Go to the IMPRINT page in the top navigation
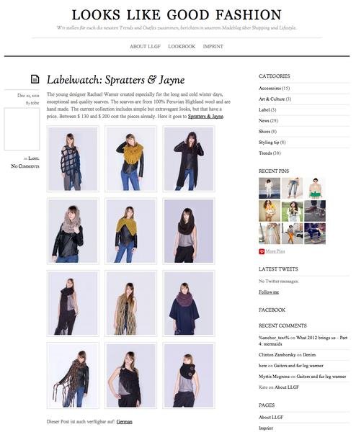 (213, 47)
